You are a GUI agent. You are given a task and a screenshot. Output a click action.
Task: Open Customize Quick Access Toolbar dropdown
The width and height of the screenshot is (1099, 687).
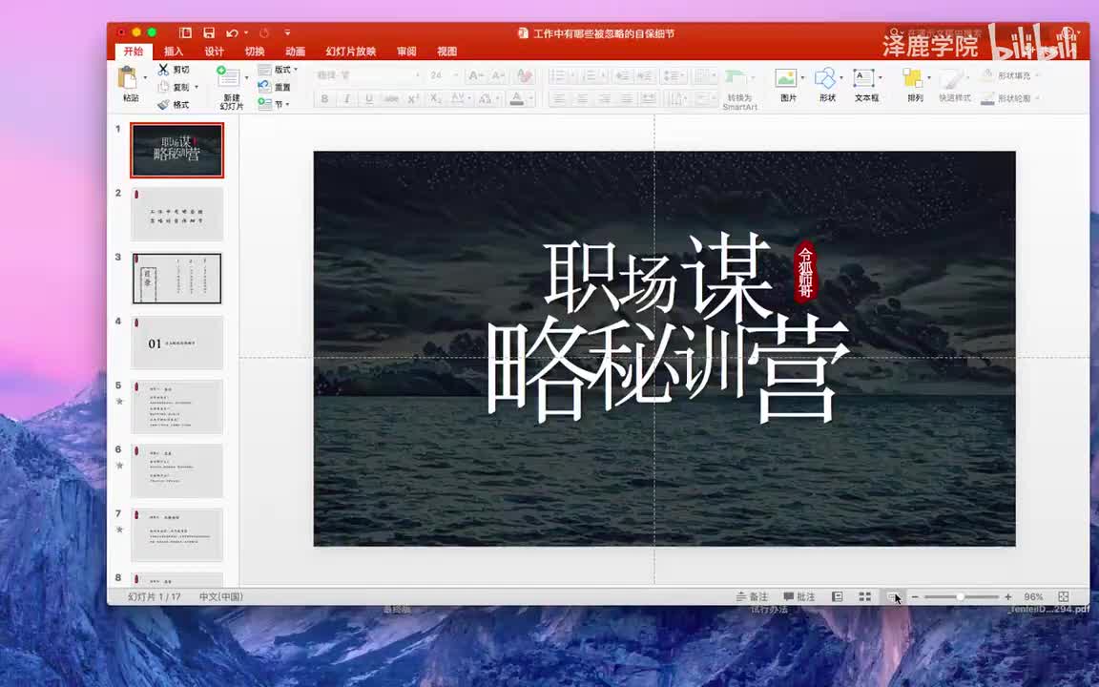tap(287, 33)
